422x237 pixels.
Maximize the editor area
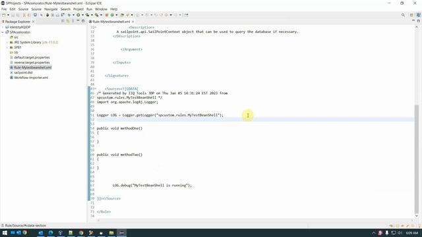coord(419,20)
